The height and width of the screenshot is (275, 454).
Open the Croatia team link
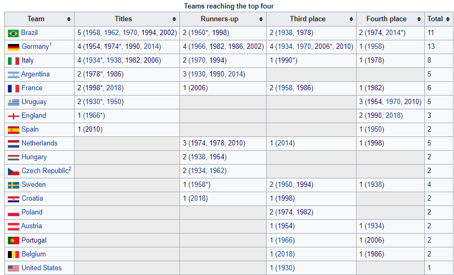pos(32,198)
